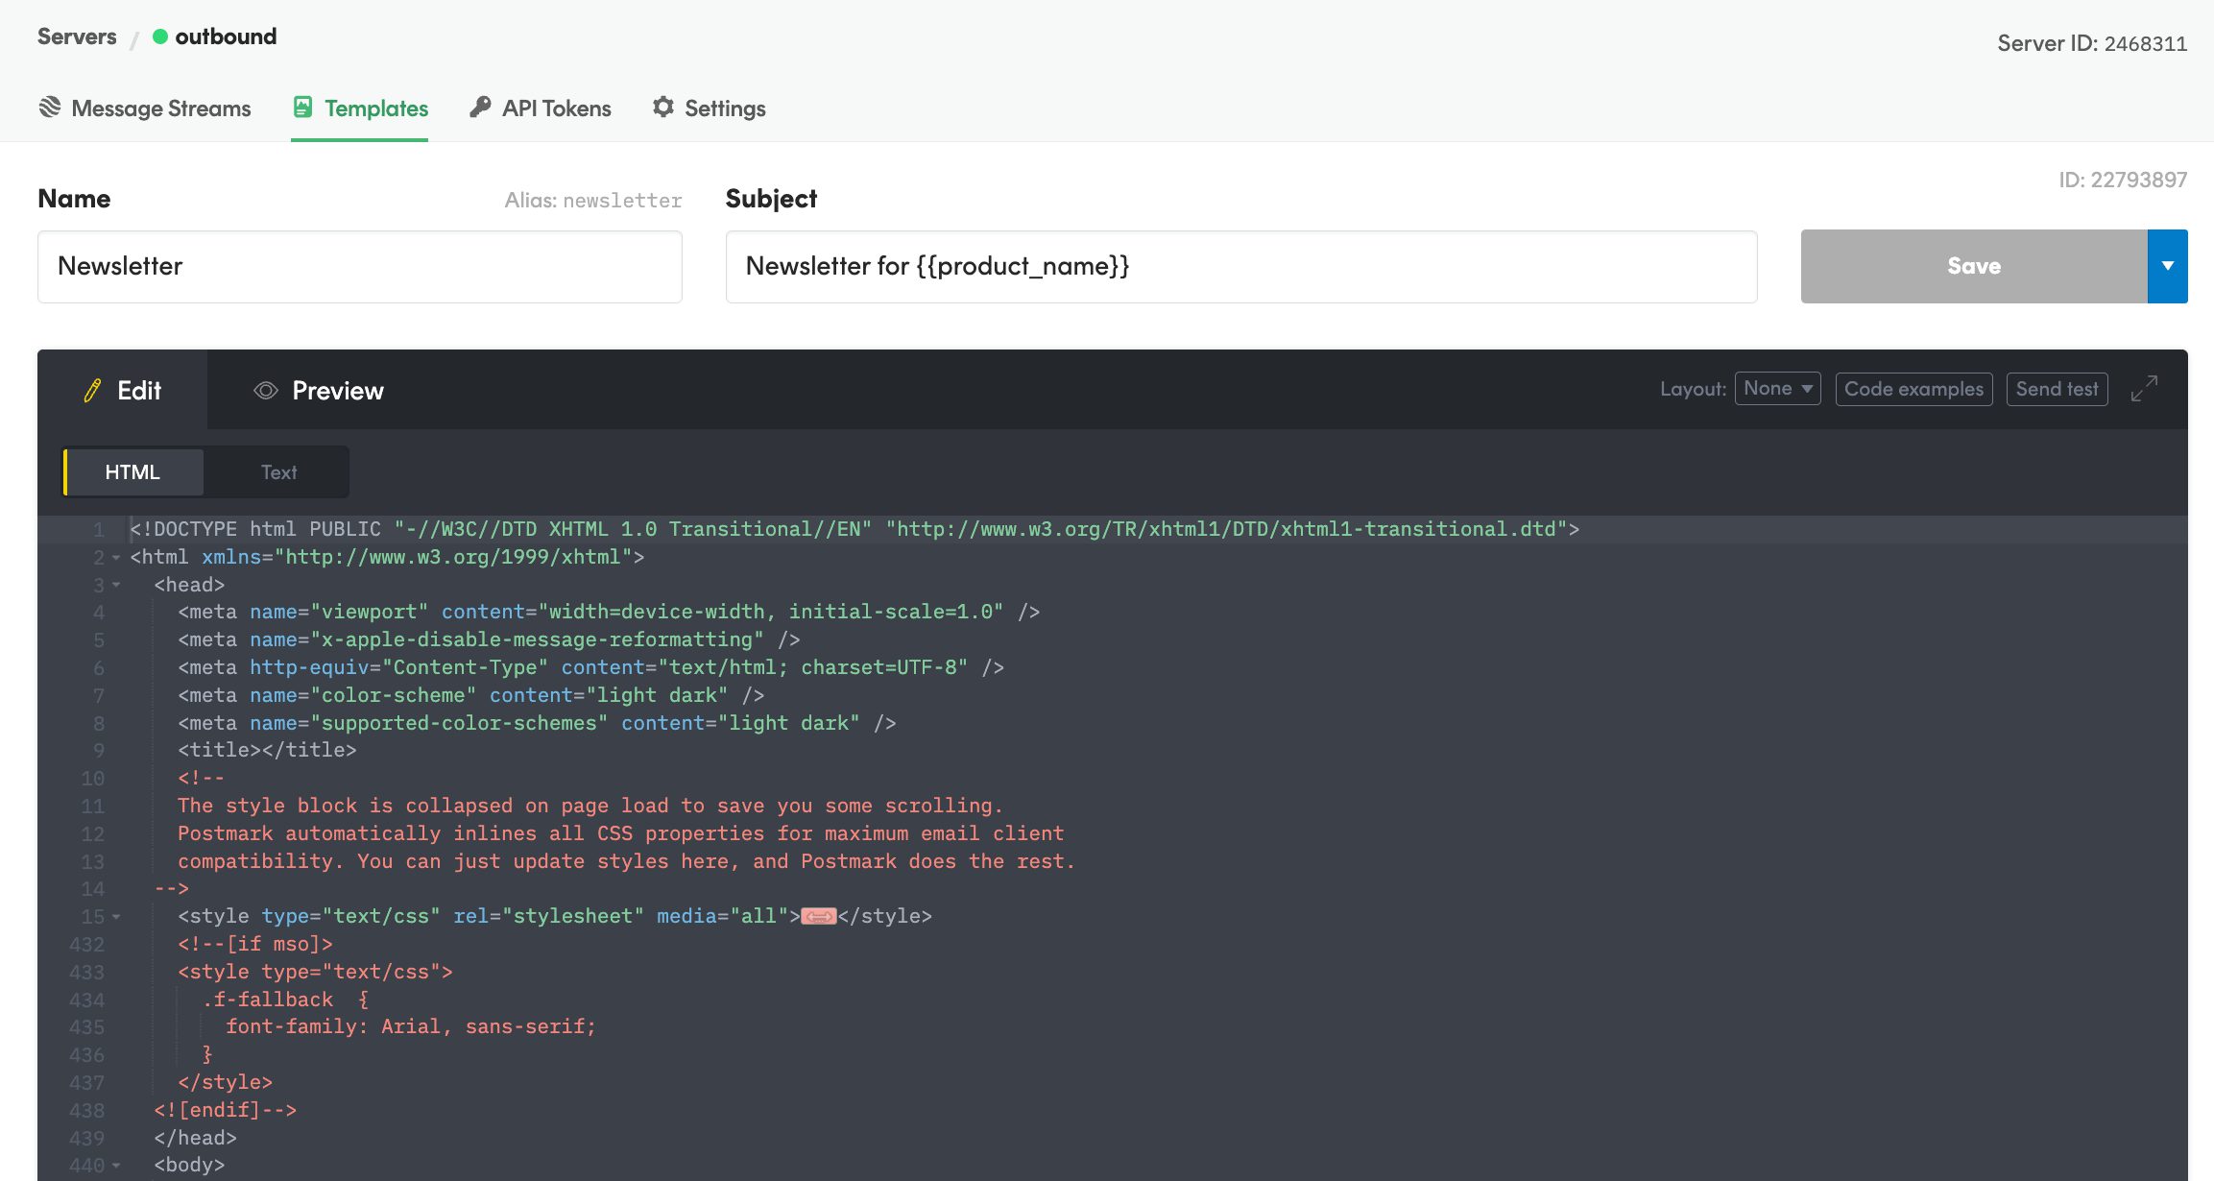
Task: Click the Subject input field
Action: click(x=1240, y=266)
